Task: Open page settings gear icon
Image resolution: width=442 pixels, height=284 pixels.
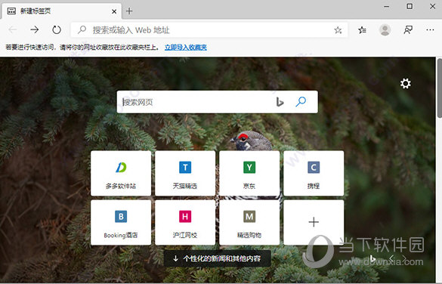Action: tap(405, 83)
